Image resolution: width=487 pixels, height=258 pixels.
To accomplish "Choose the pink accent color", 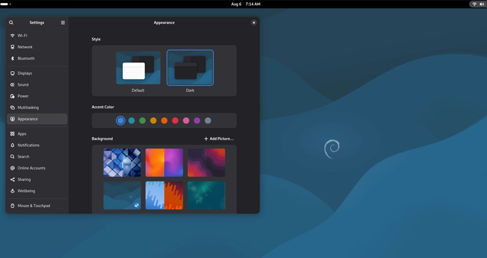I will tap(186, 121).
